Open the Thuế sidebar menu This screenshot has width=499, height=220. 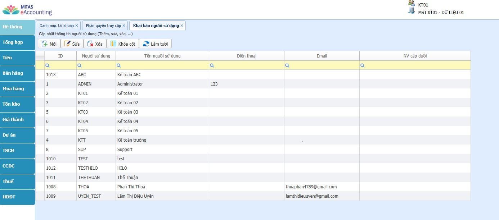pos(17,182)
